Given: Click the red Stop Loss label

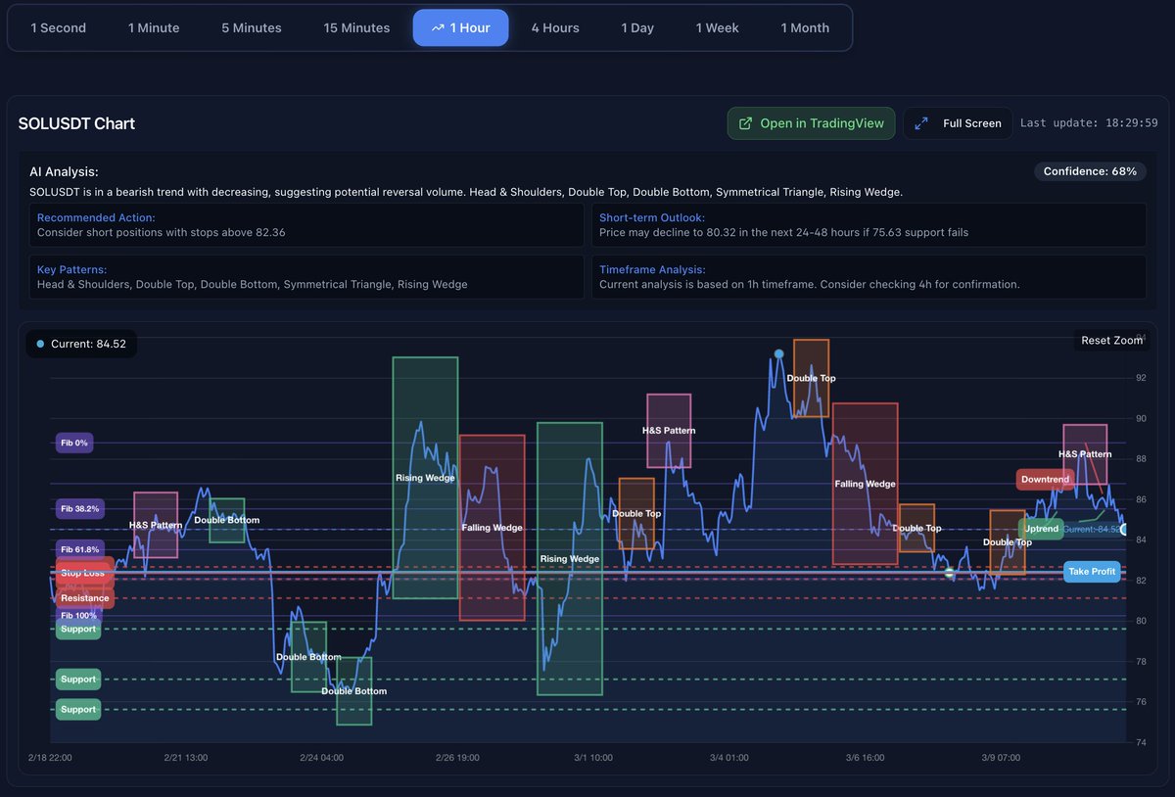Looking at the screenshot, I should 84,571.
